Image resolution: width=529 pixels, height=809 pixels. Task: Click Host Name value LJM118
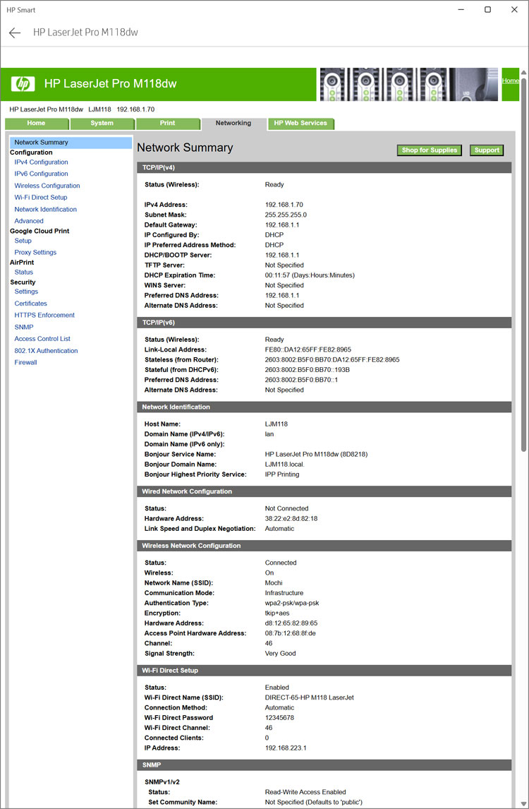[276, 424]
